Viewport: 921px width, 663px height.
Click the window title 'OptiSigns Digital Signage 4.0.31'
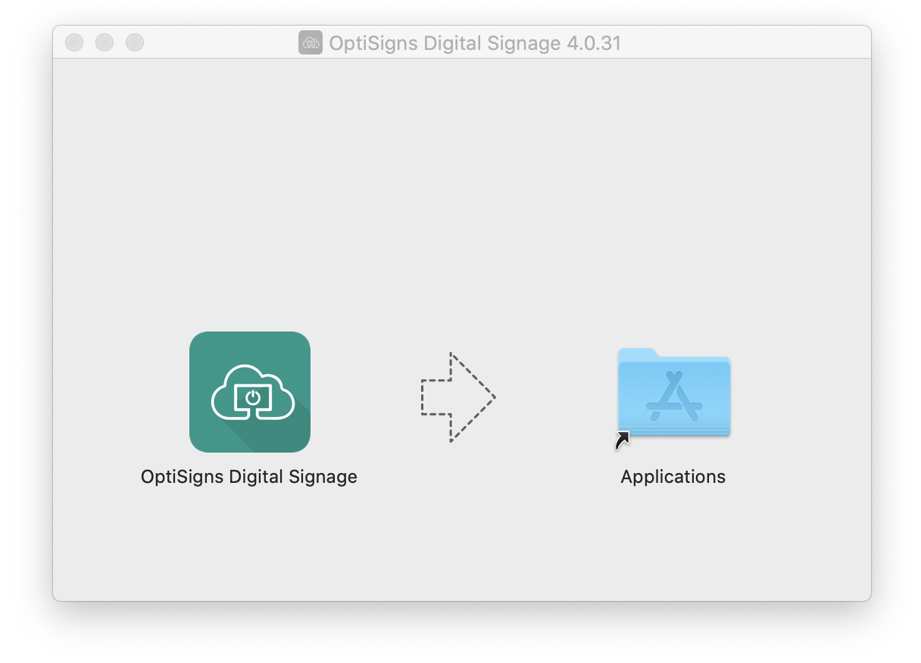pos(475,43)
